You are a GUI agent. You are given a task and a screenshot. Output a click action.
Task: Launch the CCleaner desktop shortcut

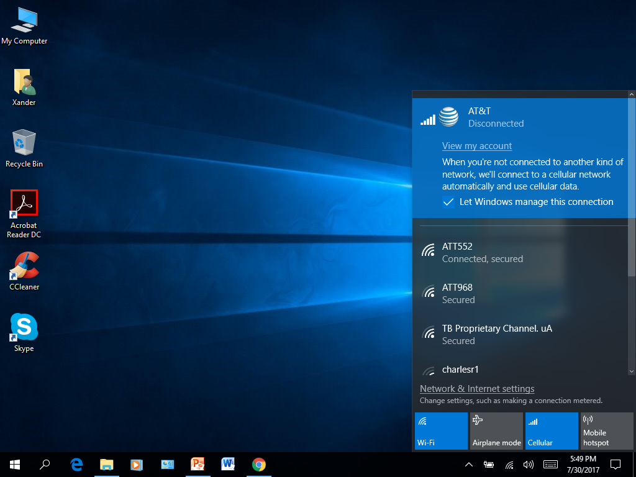(x=24, y=271)
